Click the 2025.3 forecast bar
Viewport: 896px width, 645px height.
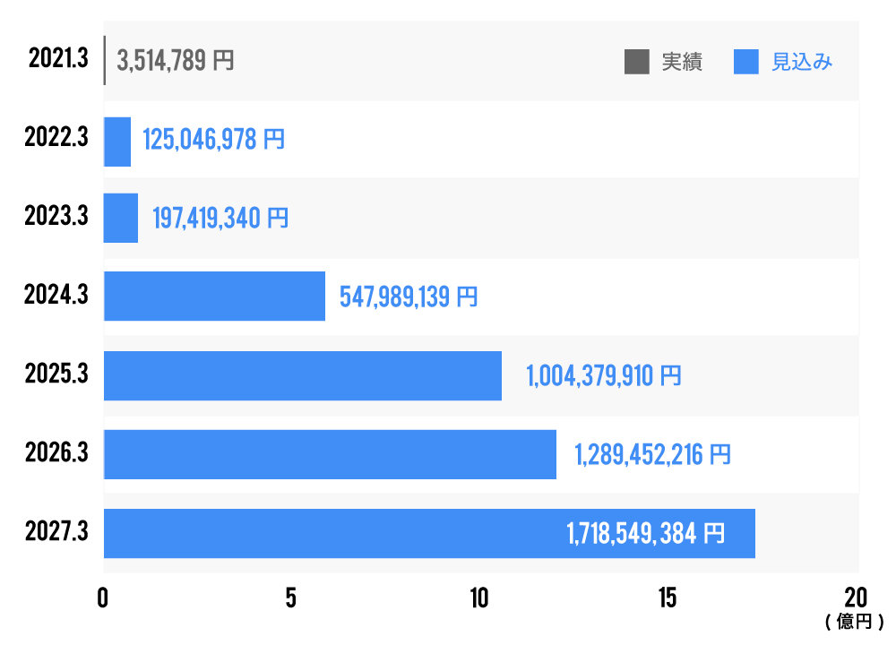click(303, 375)
